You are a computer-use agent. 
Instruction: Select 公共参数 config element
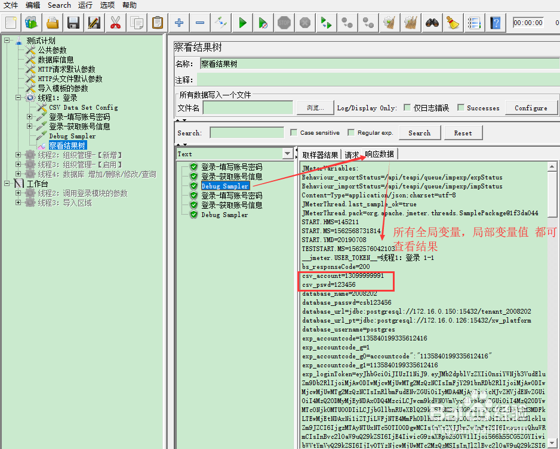click(x=52, y=50)
